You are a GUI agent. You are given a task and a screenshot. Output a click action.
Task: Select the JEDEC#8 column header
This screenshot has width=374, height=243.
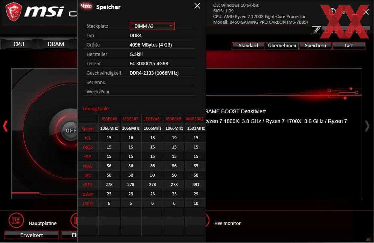tap(152, 119)
